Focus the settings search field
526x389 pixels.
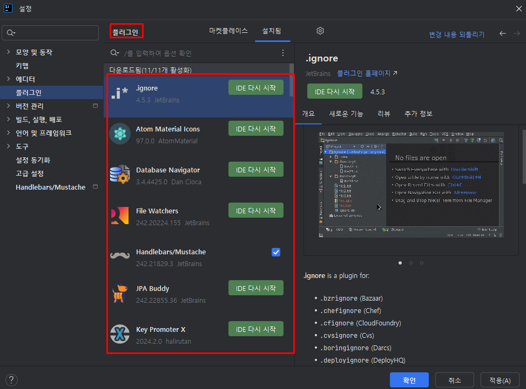click(x=50, y=33)
